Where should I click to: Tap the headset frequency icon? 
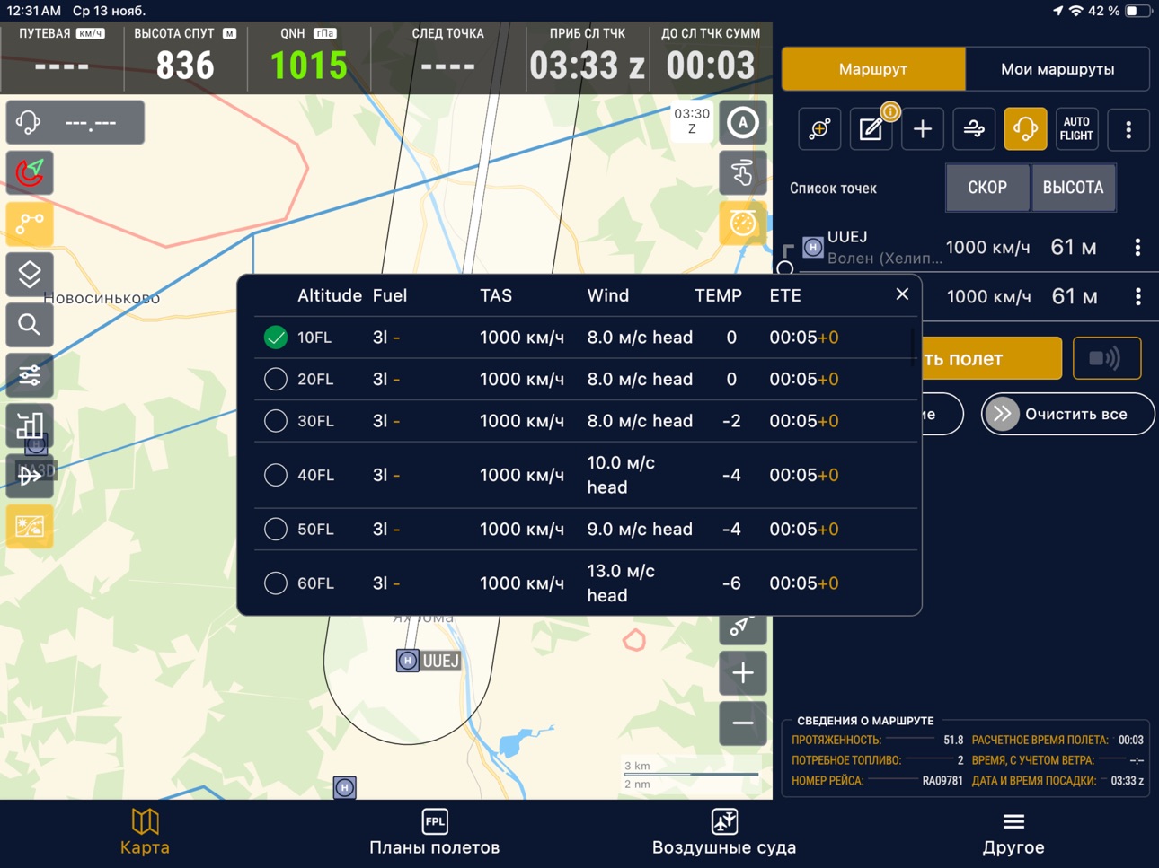pyautogui.click(x=29, y=122)
